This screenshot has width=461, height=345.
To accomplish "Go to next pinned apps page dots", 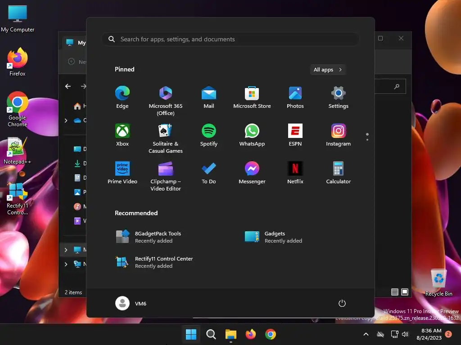I will (367, 137).
